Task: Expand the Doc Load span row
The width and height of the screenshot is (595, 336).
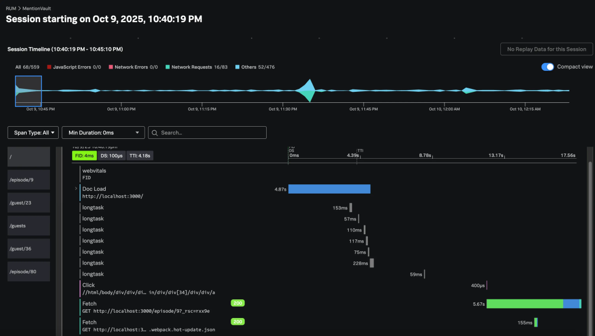Action: [x=76, y=189]
